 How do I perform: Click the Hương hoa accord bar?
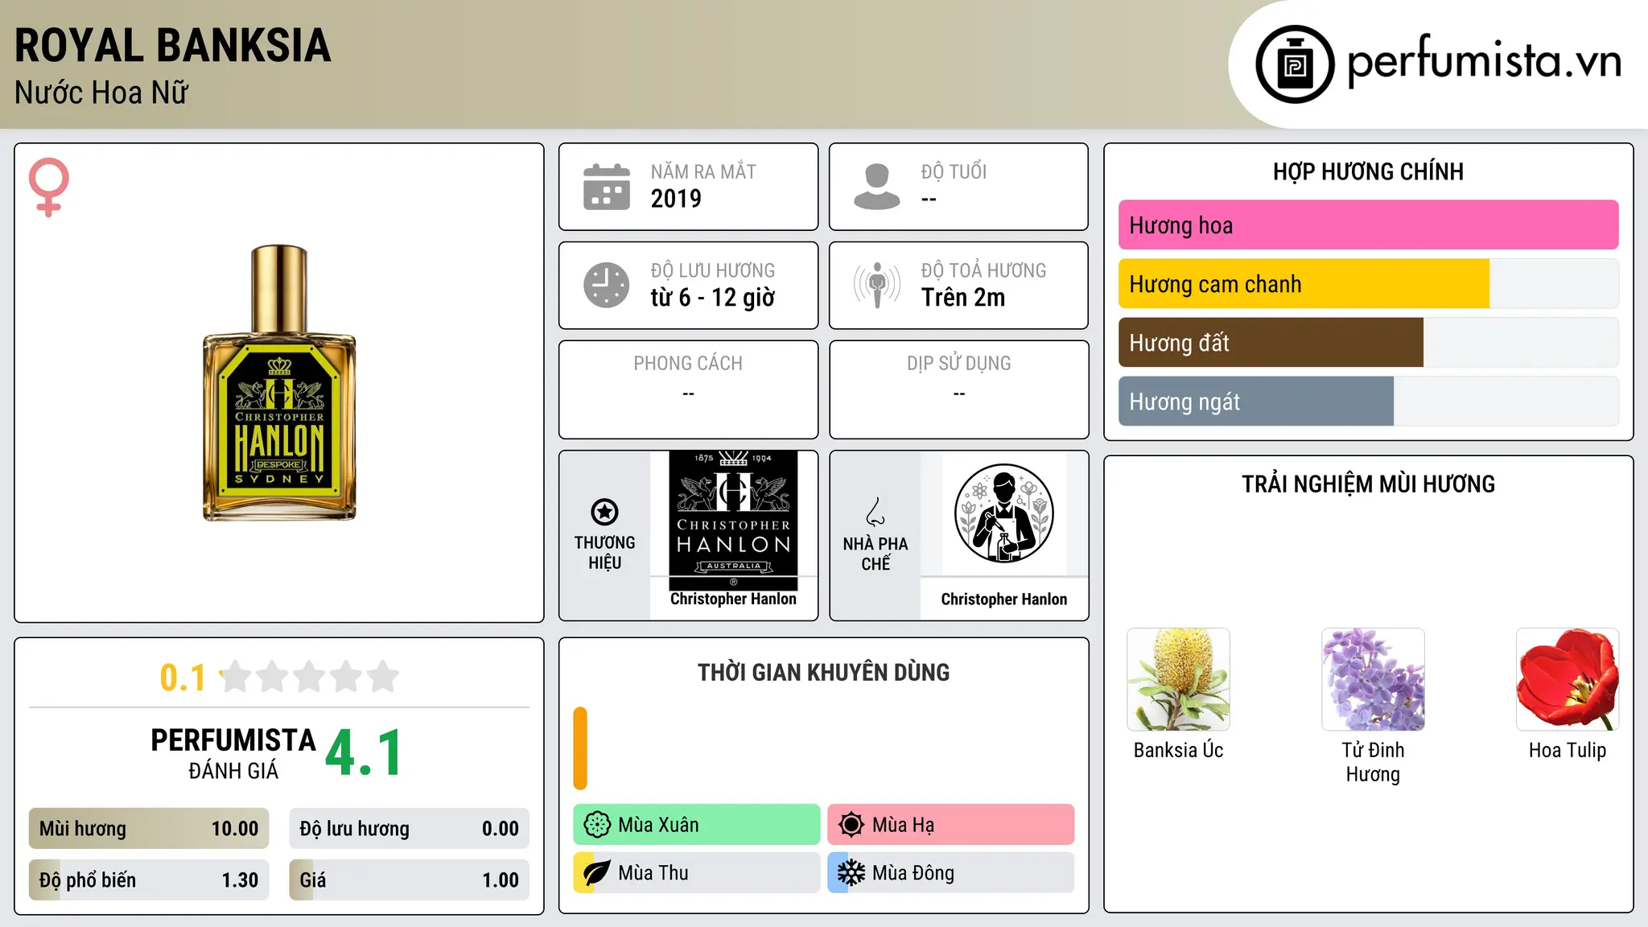[x=1368, y=225]
